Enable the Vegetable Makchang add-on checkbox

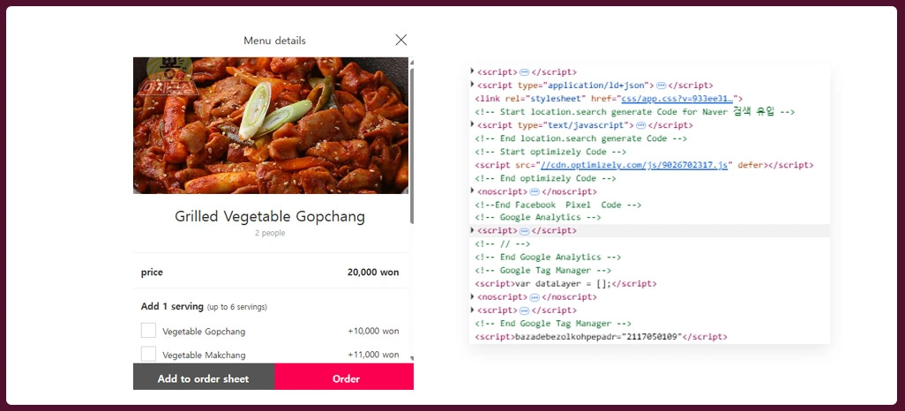(x=148, y=354)
